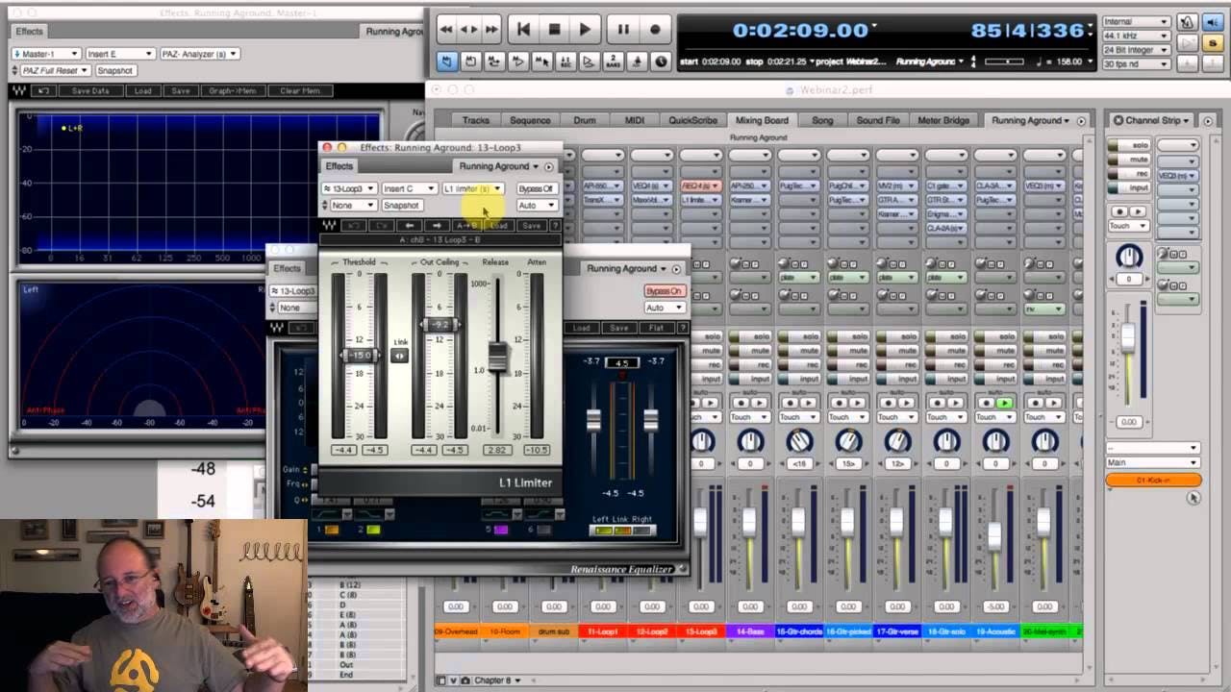Open ? help in Renaissance Equalizer toolbar
Screen dimensions: 1231x692
click(683, 328)
